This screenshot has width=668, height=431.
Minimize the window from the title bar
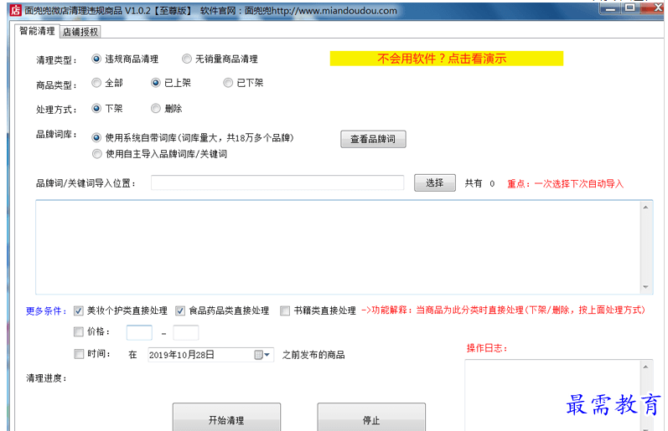610,8
